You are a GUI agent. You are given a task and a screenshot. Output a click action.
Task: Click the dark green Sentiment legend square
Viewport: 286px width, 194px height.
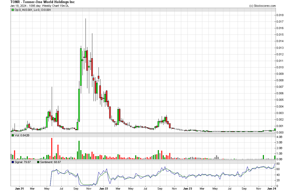38,162
